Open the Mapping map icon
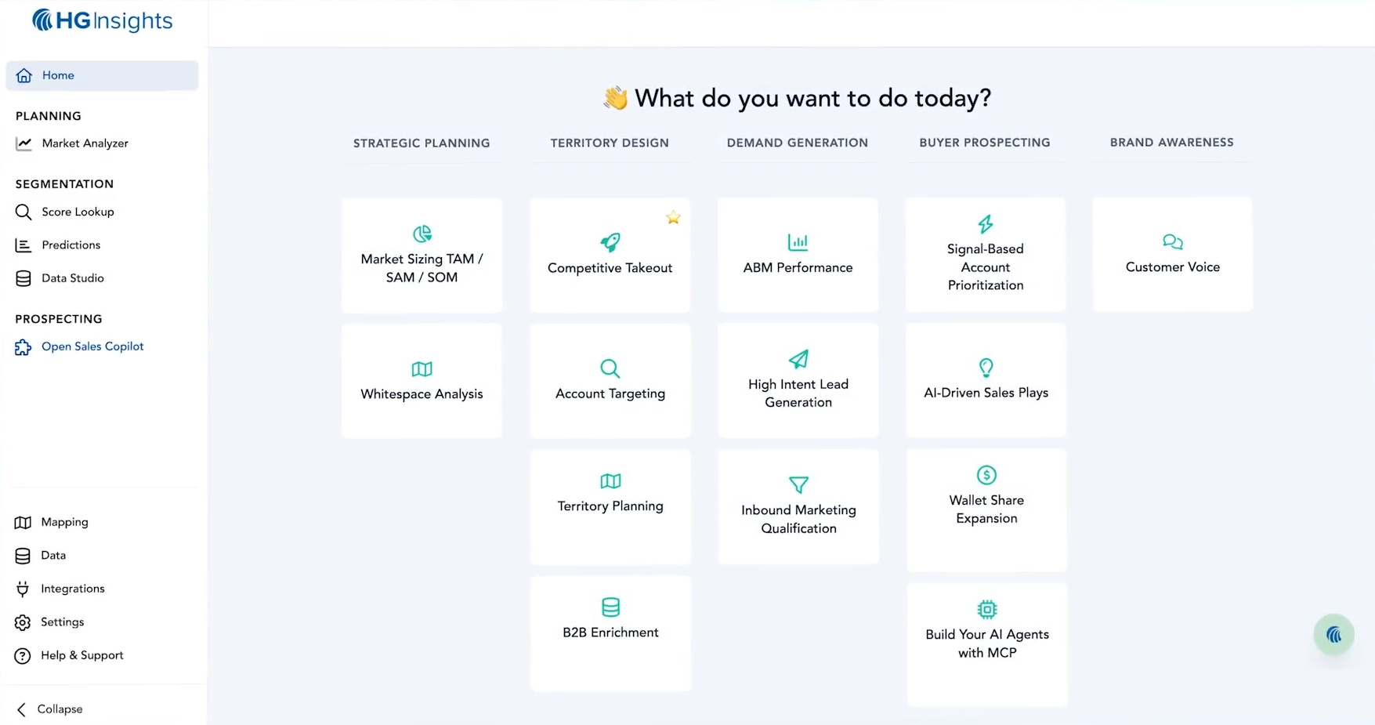 click(x=23, y=523)
